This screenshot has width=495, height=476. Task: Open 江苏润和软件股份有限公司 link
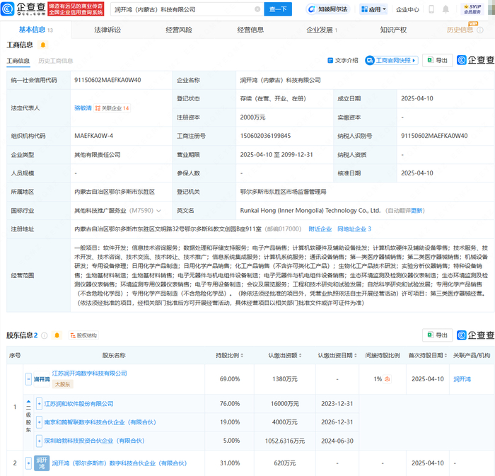tap(78, 404)
